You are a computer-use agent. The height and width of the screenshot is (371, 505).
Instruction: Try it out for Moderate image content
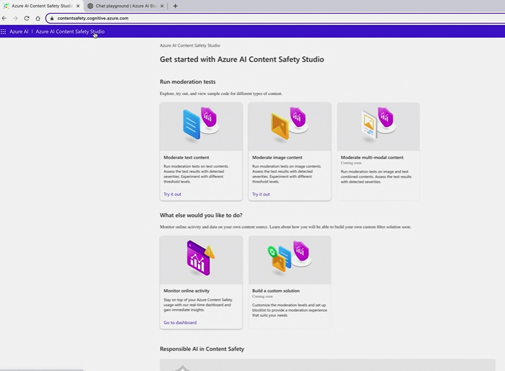pos(261,194)
